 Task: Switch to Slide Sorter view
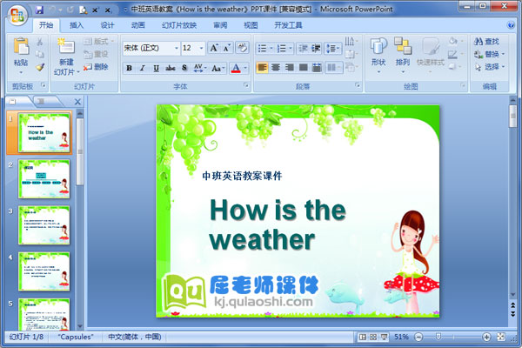(373, 337)
